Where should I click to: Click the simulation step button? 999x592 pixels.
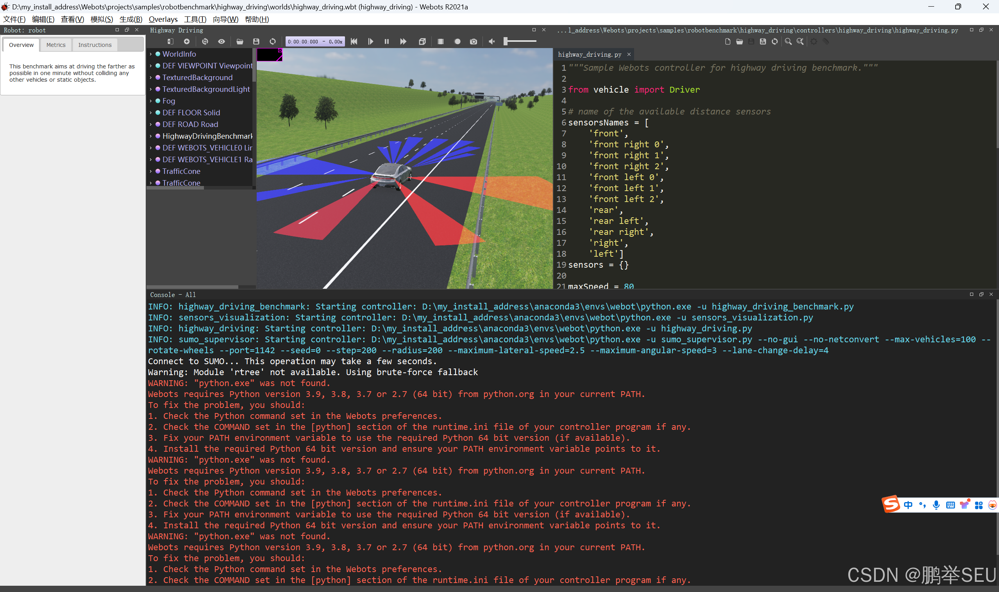tap(370, 41)
